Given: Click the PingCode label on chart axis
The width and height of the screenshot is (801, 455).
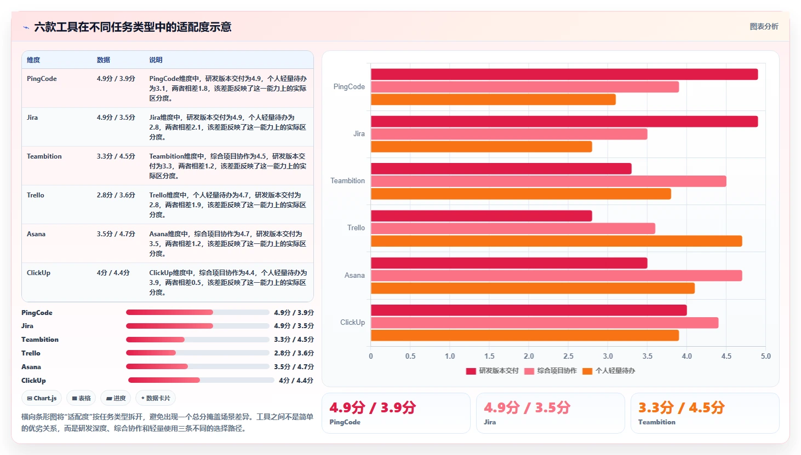Looking at the screenshot, I should coord(349,87).
